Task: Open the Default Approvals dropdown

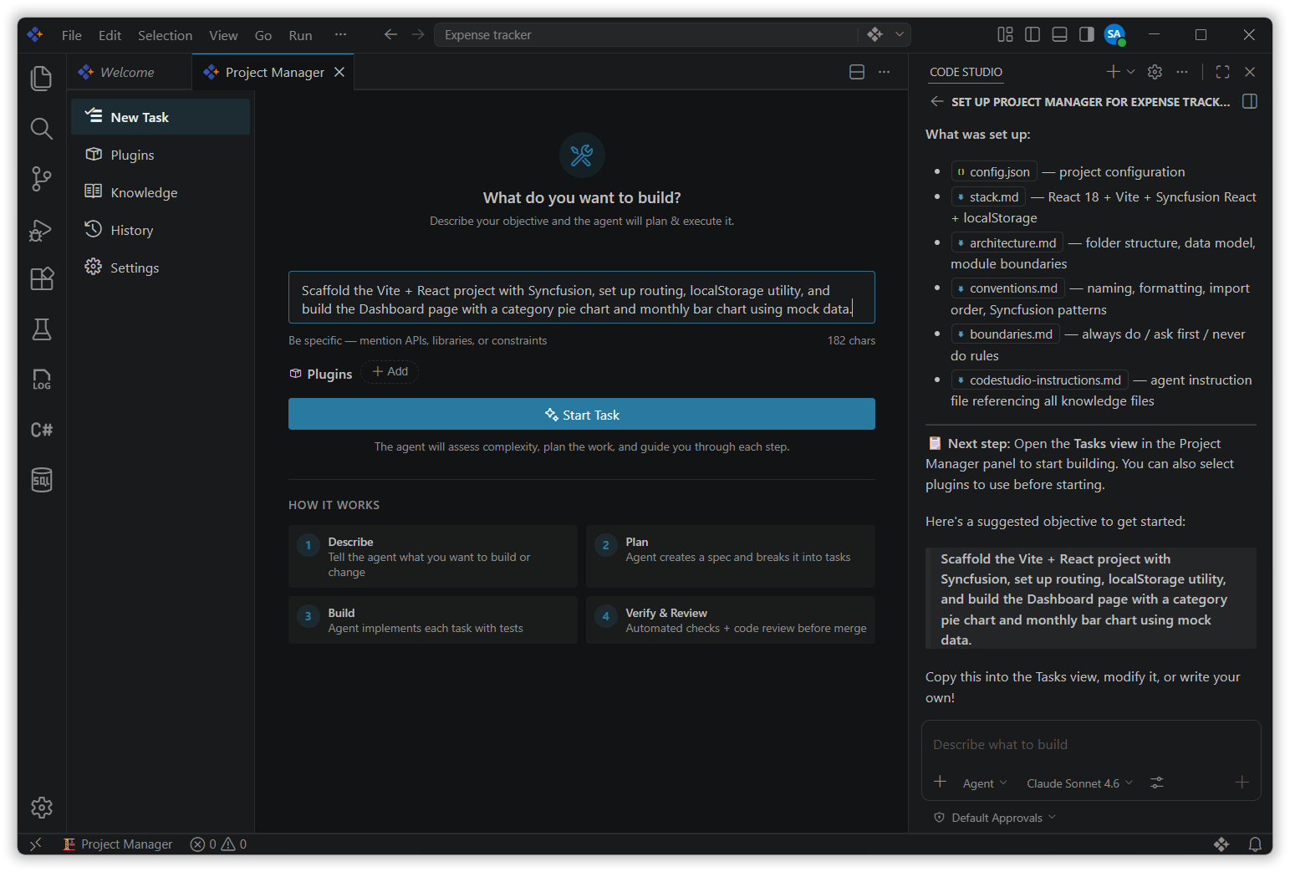Action: (995, 818)
